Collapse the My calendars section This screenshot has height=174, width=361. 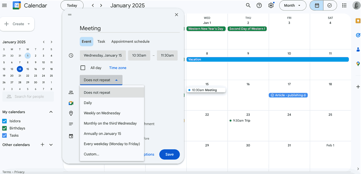pyautogui.click(x=51, y=112)
